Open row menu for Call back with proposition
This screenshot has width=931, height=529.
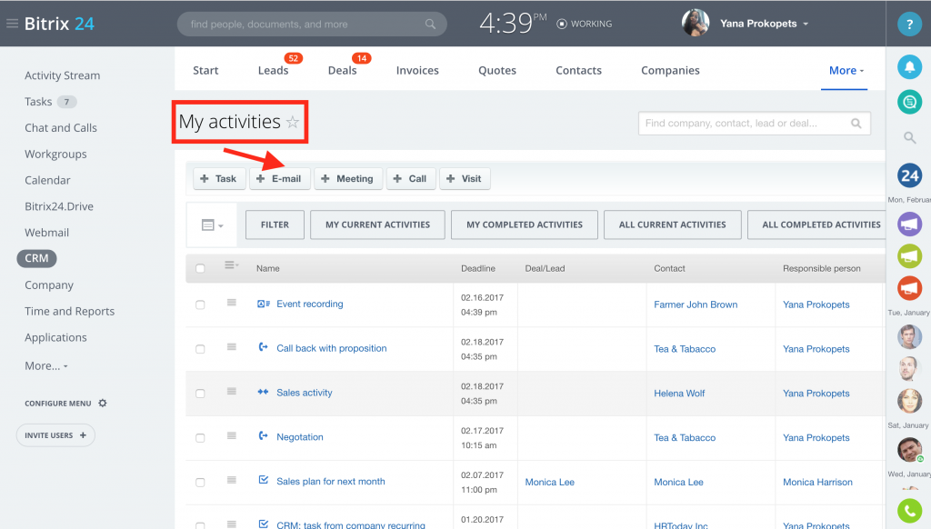pos(232,347)
